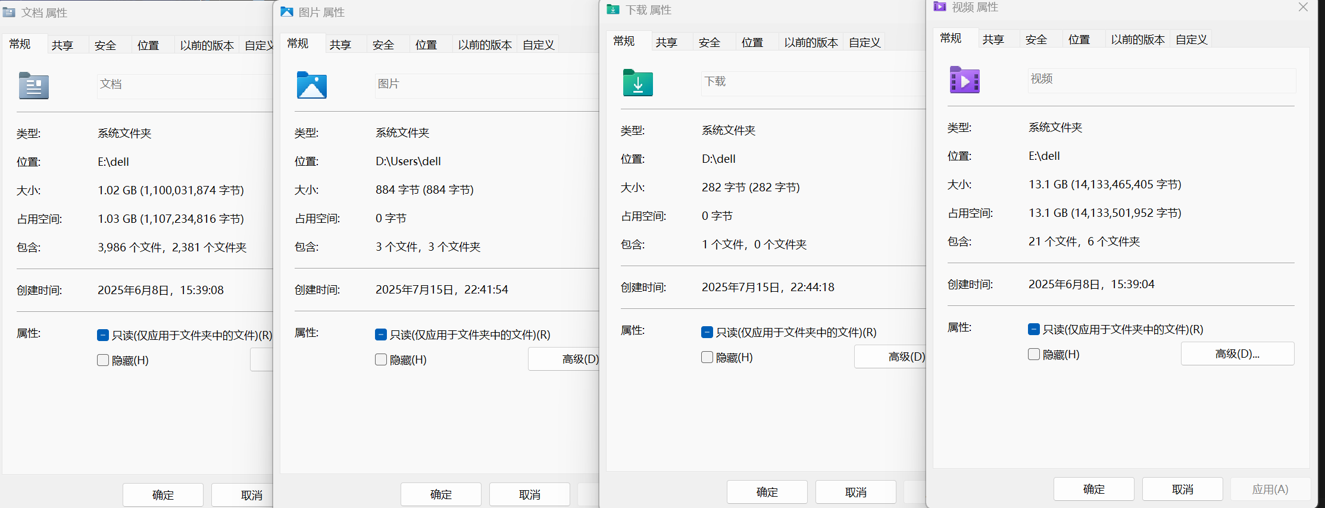Click the Downloads folder icon in 下载 属性
The height and width of the screenshot is (508, 1325).
(x=637, y=83)
